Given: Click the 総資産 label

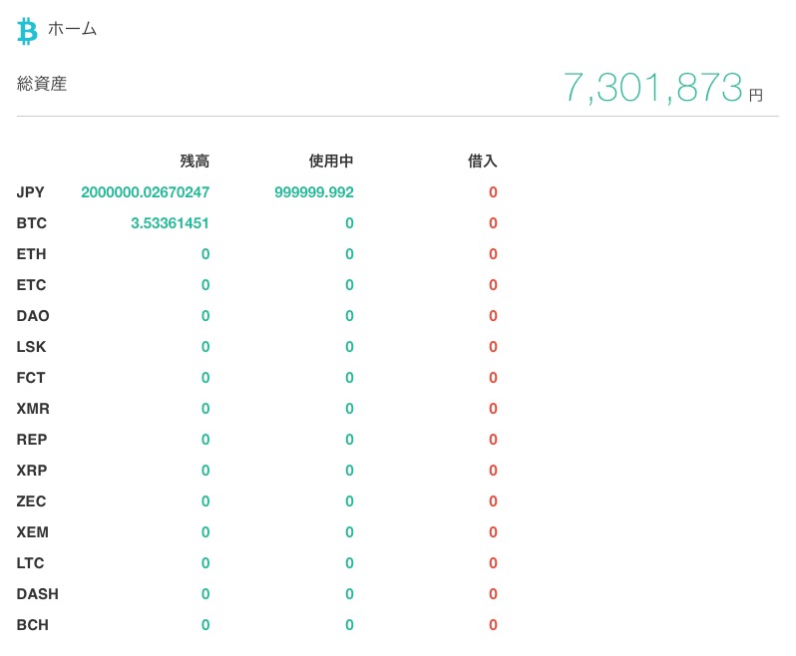Looking at the screenshot, I should [42, 84].
